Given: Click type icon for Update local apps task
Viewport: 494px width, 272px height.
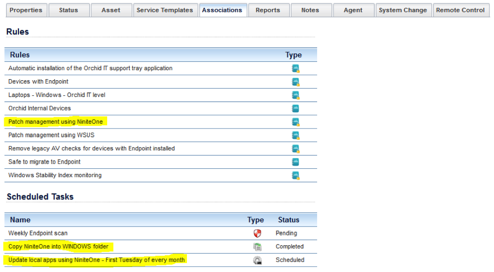Looking at the screenshot, I should click(x=257, y=260).
